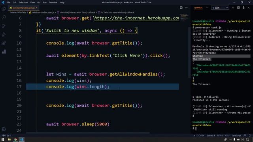Viewport: 253px width, 142px height.
Task: Click the VS Code logo in the title bar
Action: pos(3,2)
